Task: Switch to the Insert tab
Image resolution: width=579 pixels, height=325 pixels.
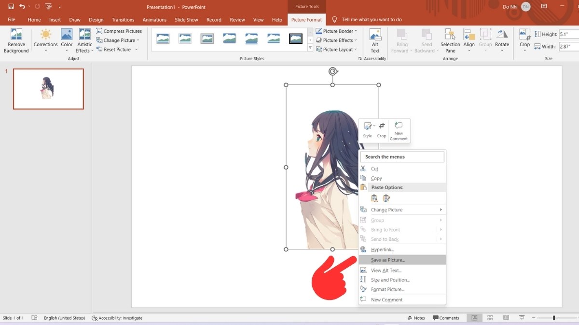Action: click(55, 20)
